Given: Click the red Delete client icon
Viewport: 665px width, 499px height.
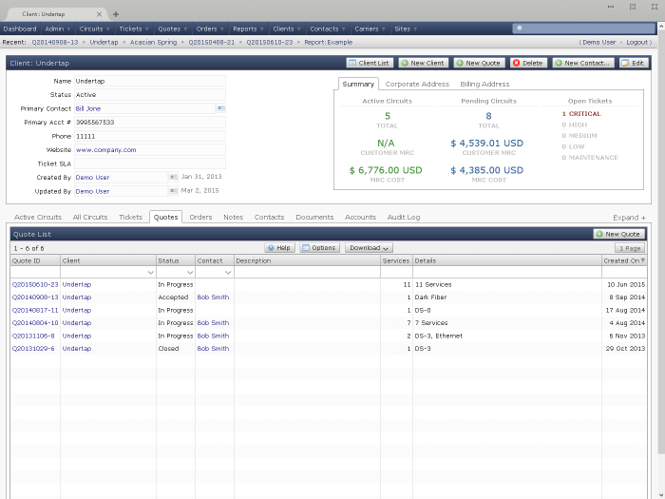Looking at the screenshot, I should pyautogui.click(x=516, y=63).
